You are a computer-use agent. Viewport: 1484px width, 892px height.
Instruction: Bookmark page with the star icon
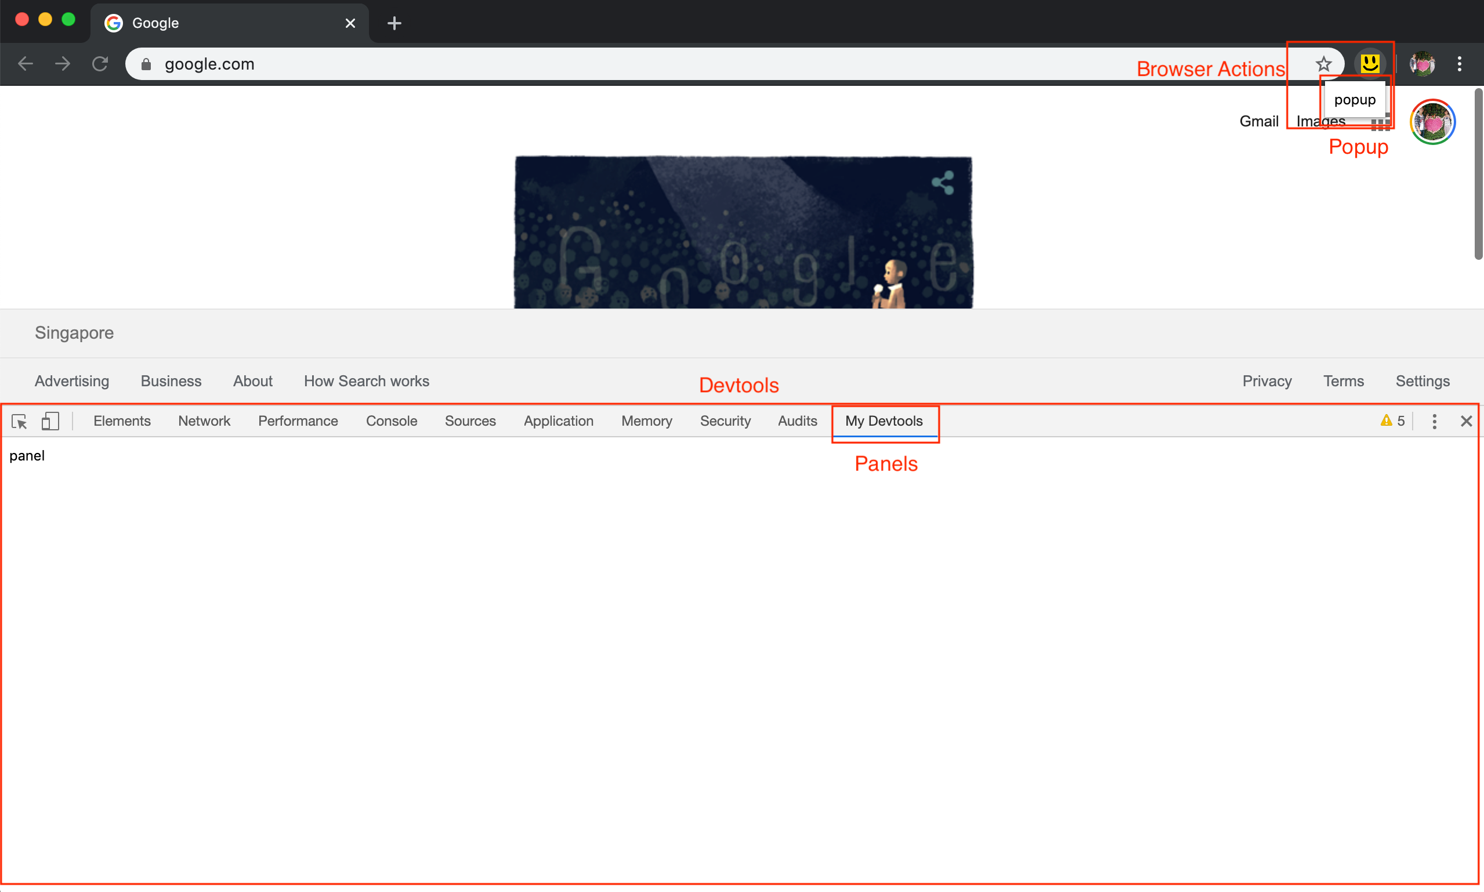pos(1323,64)
